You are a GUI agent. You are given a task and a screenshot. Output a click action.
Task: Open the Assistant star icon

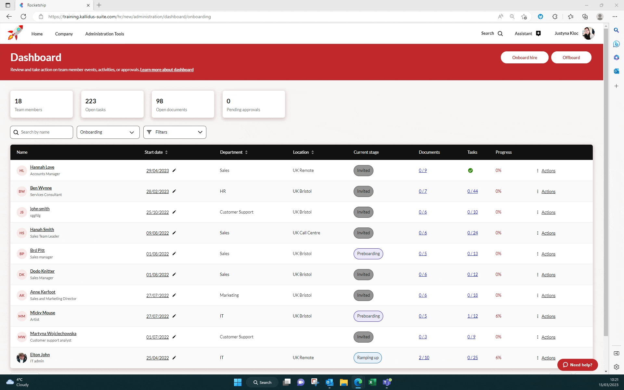pos(538,33)
